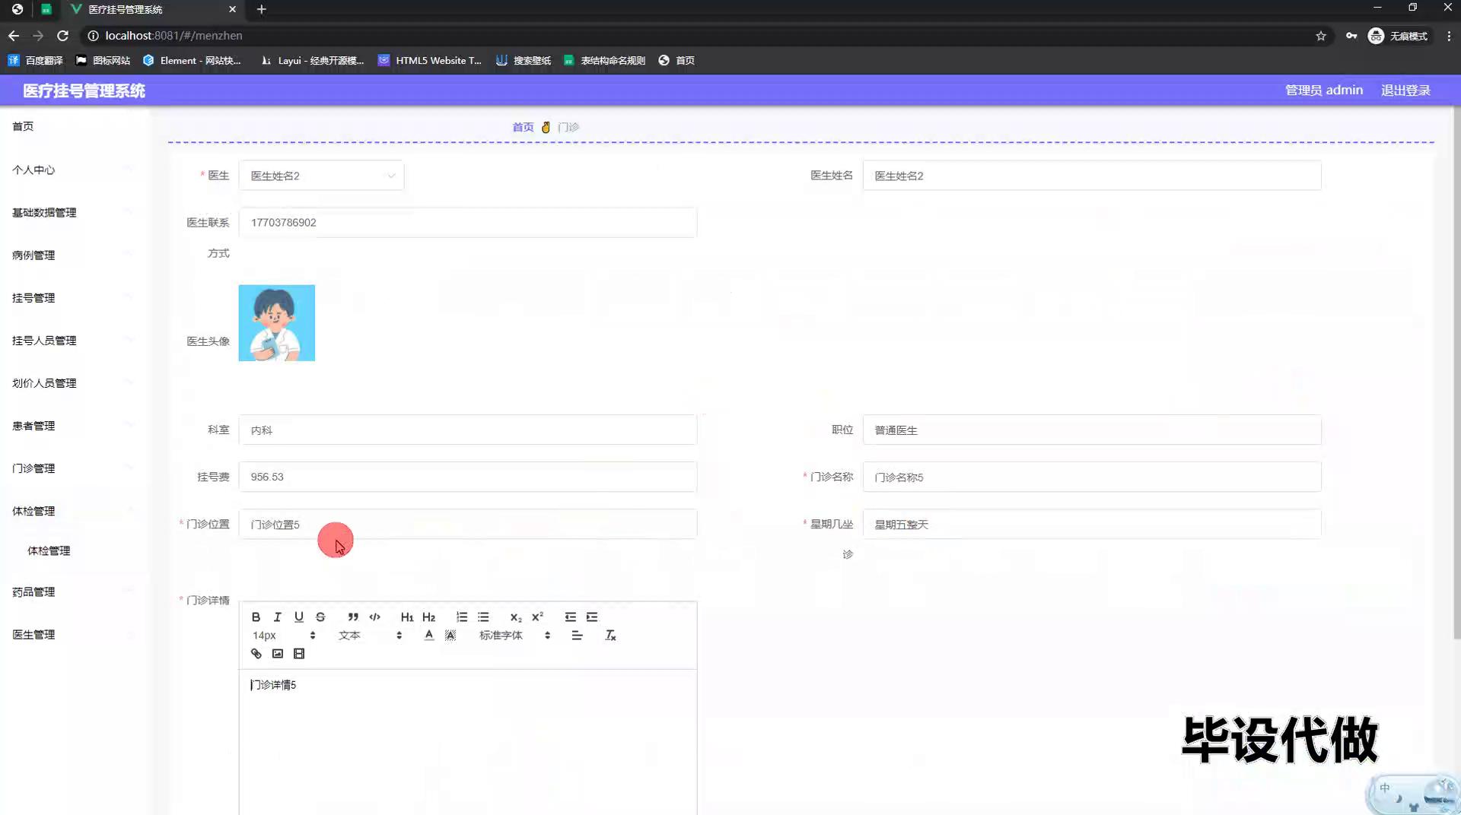Open the 标准字体 font family dropdown

point(514,636)
